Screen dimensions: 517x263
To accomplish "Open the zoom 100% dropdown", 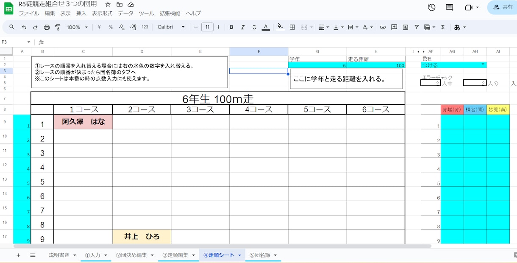I will pos(77,27).
